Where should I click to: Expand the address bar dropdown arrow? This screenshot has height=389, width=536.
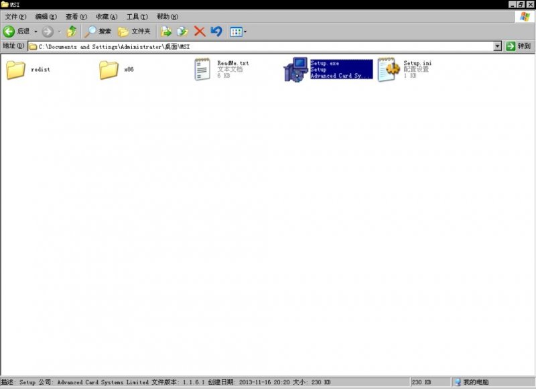click(x=498, y=46)
